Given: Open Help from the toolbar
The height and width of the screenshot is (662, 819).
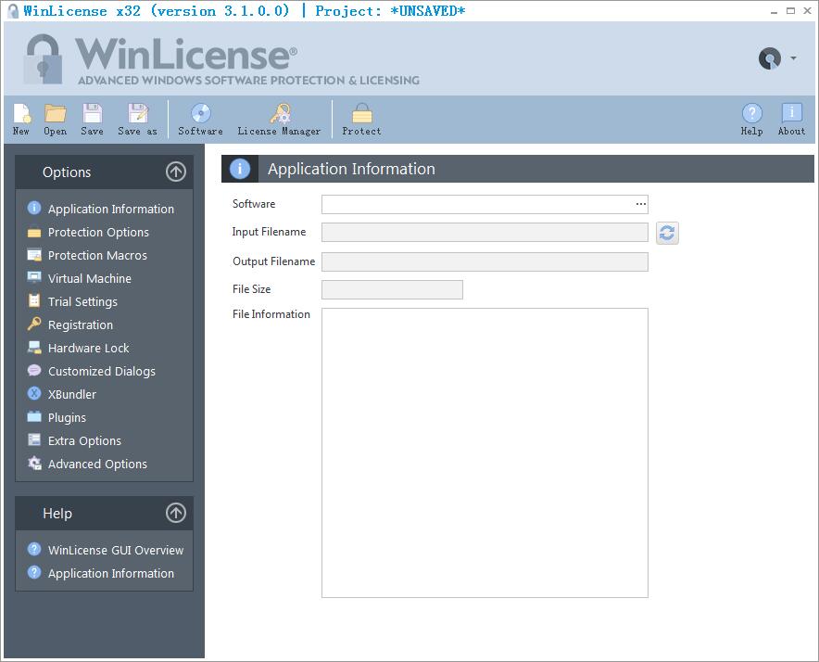Looking at the screenshot, I should click(751, 120).
